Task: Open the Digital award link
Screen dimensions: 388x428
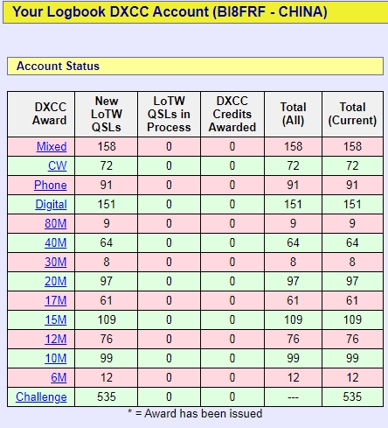Action: (x=51, y=204)
